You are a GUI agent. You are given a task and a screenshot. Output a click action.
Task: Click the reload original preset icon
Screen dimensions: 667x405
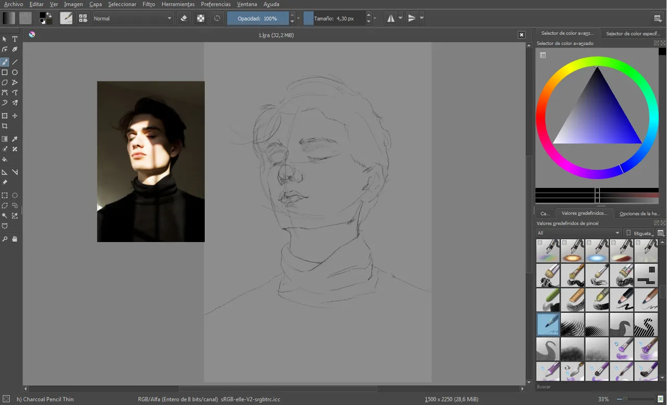point(217,18)
